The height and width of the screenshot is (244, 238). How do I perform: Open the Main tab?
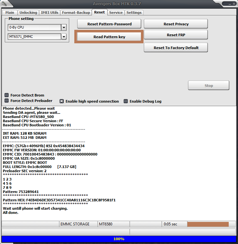point(10,13)
